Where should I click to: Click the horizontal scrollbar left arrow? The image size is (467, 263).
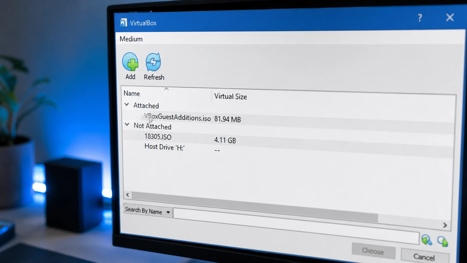128,195
